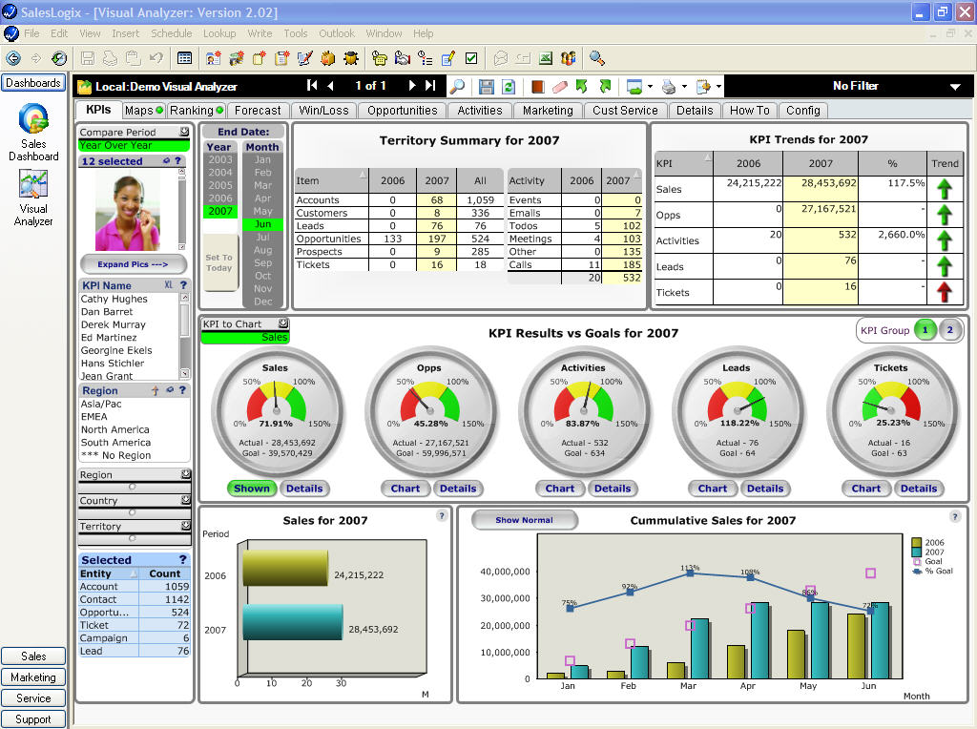Open Details under the Opps gauge
The width and height of the screenshot is (977, 729).
[x=458, y=488]
